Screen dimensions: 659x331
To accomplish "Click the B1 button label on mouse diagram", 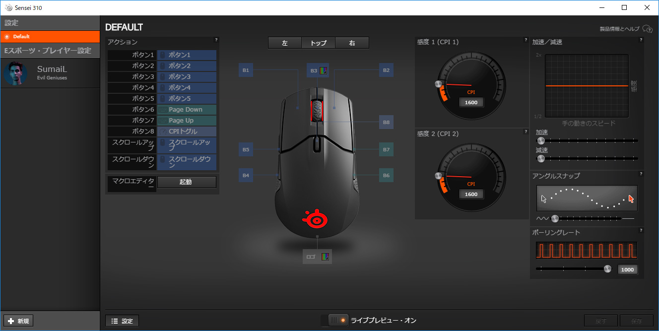I will [x=246, y=70].
